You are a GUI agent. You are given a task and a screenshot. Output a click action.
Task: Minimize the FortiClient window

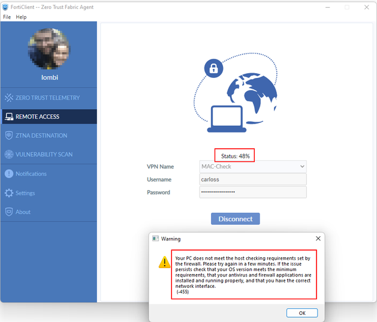coord(327,7)
